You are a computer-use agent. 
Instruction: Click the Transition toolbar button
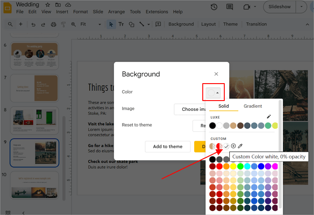[256, 24]
